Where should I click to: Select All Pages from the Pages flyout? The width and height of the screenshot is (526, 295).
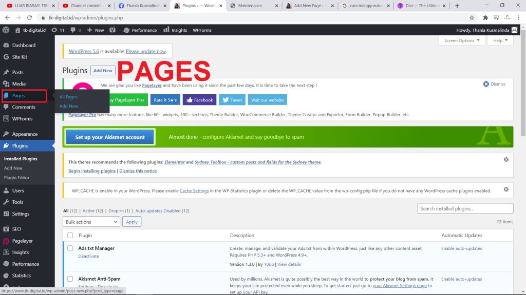68,97
